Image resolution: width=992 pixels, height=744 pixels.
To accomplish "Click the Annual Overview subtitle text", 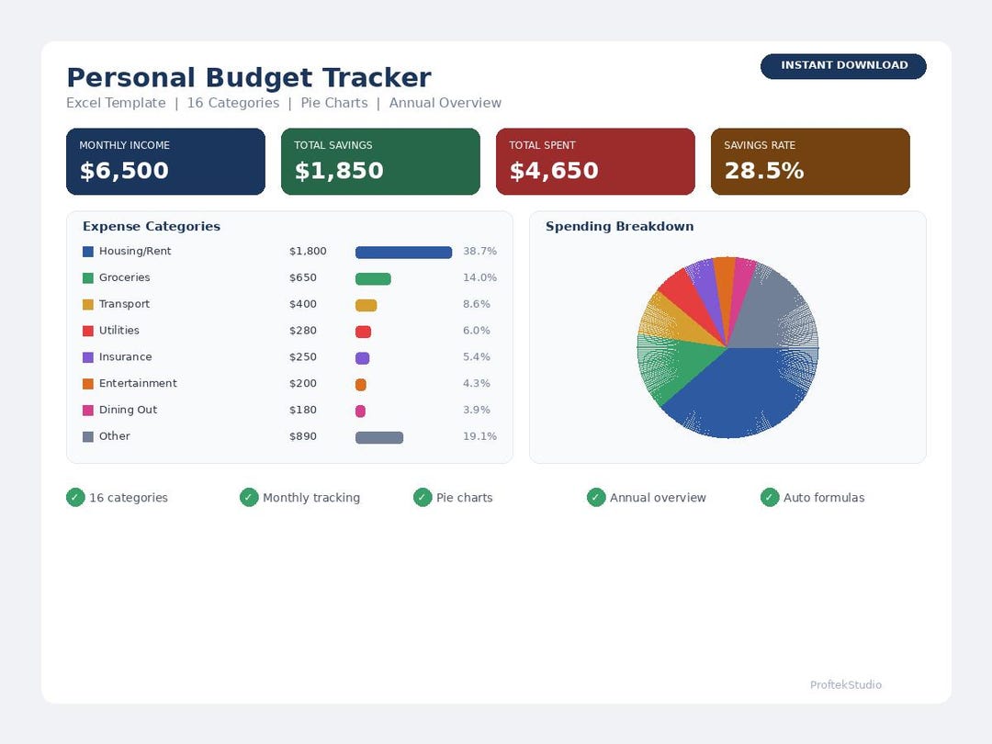I will coord(445,103).
